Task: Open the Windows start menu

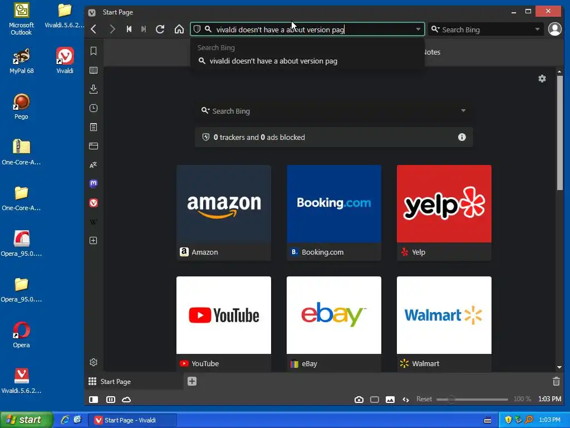Action: point(26,420)
